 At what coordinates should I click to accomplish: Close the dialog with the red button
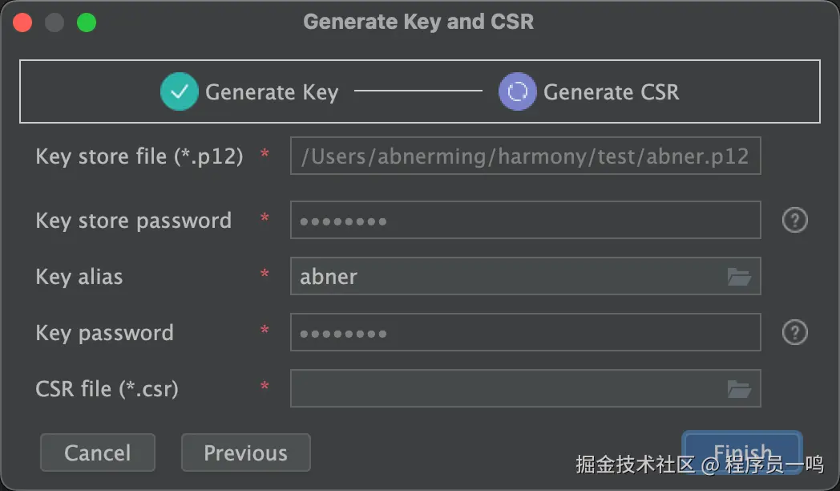[x=22, y=22]
